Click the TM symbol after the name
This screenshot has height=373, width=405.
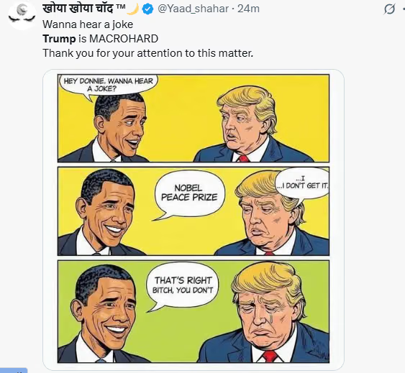[x=120, y=6]
